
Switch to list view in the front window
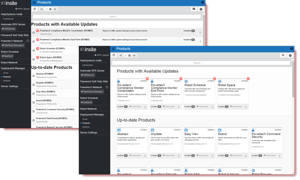tap(283, 55)
